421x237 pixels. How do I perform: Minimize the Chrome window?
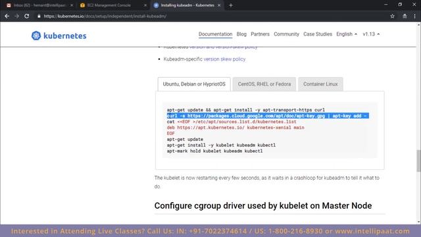[x=386, y=5]
